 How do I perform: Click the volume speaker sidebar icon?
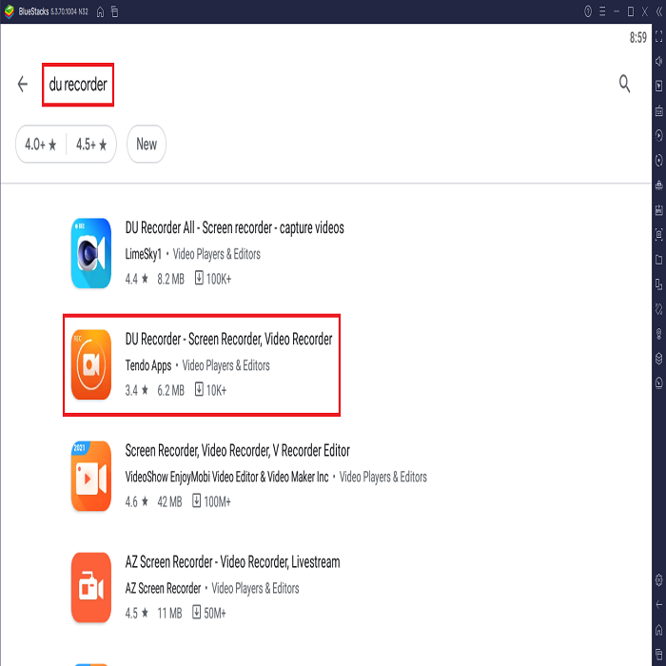pos(658,61)
